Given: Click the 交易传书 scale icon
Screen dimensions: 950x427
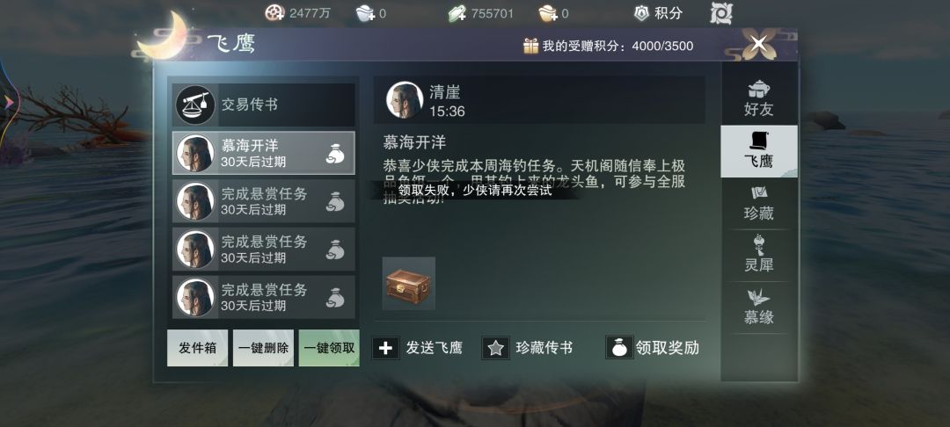Looking at the screenshot, I should point(195,105).
